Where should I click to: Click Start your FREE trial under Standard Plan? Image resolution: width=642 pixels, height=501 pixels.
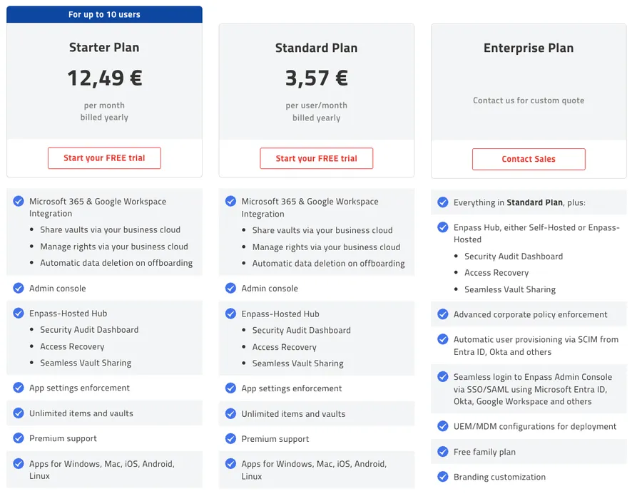coord(317,159)
